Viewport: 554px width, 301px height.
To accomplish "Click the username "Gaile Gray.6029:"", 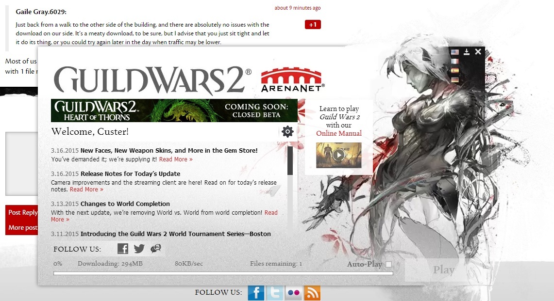I will tap(41, 12).
